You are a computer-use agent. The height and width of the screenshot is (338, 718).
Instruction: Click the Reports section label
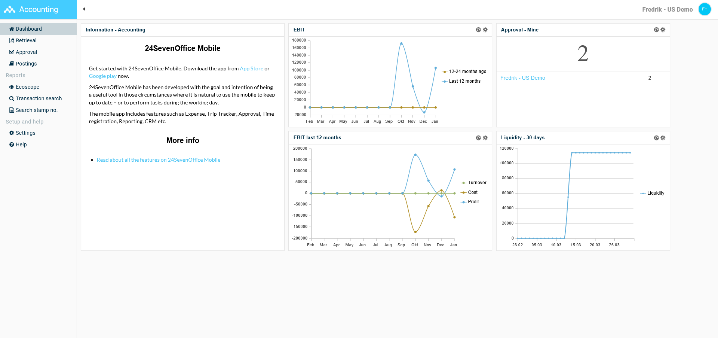coord(16,75)
